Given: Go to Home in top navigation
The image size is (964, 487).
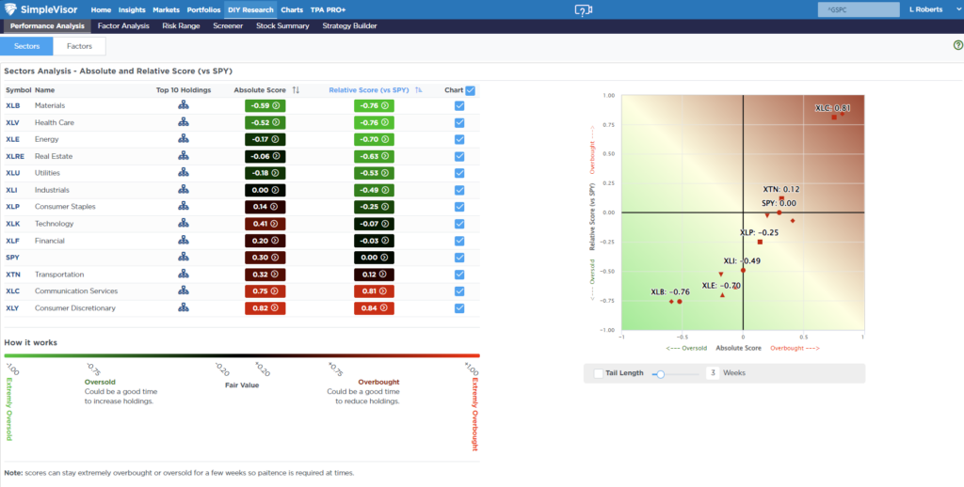Looking at the screenshot, I should tap(101, 9).
